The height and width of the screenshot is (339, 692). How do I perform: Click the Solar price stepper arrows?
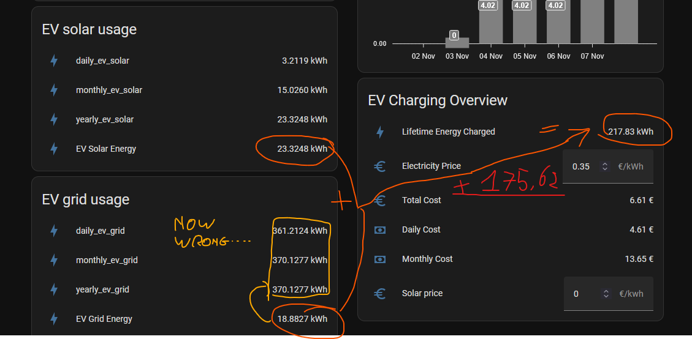click(606, 294)
